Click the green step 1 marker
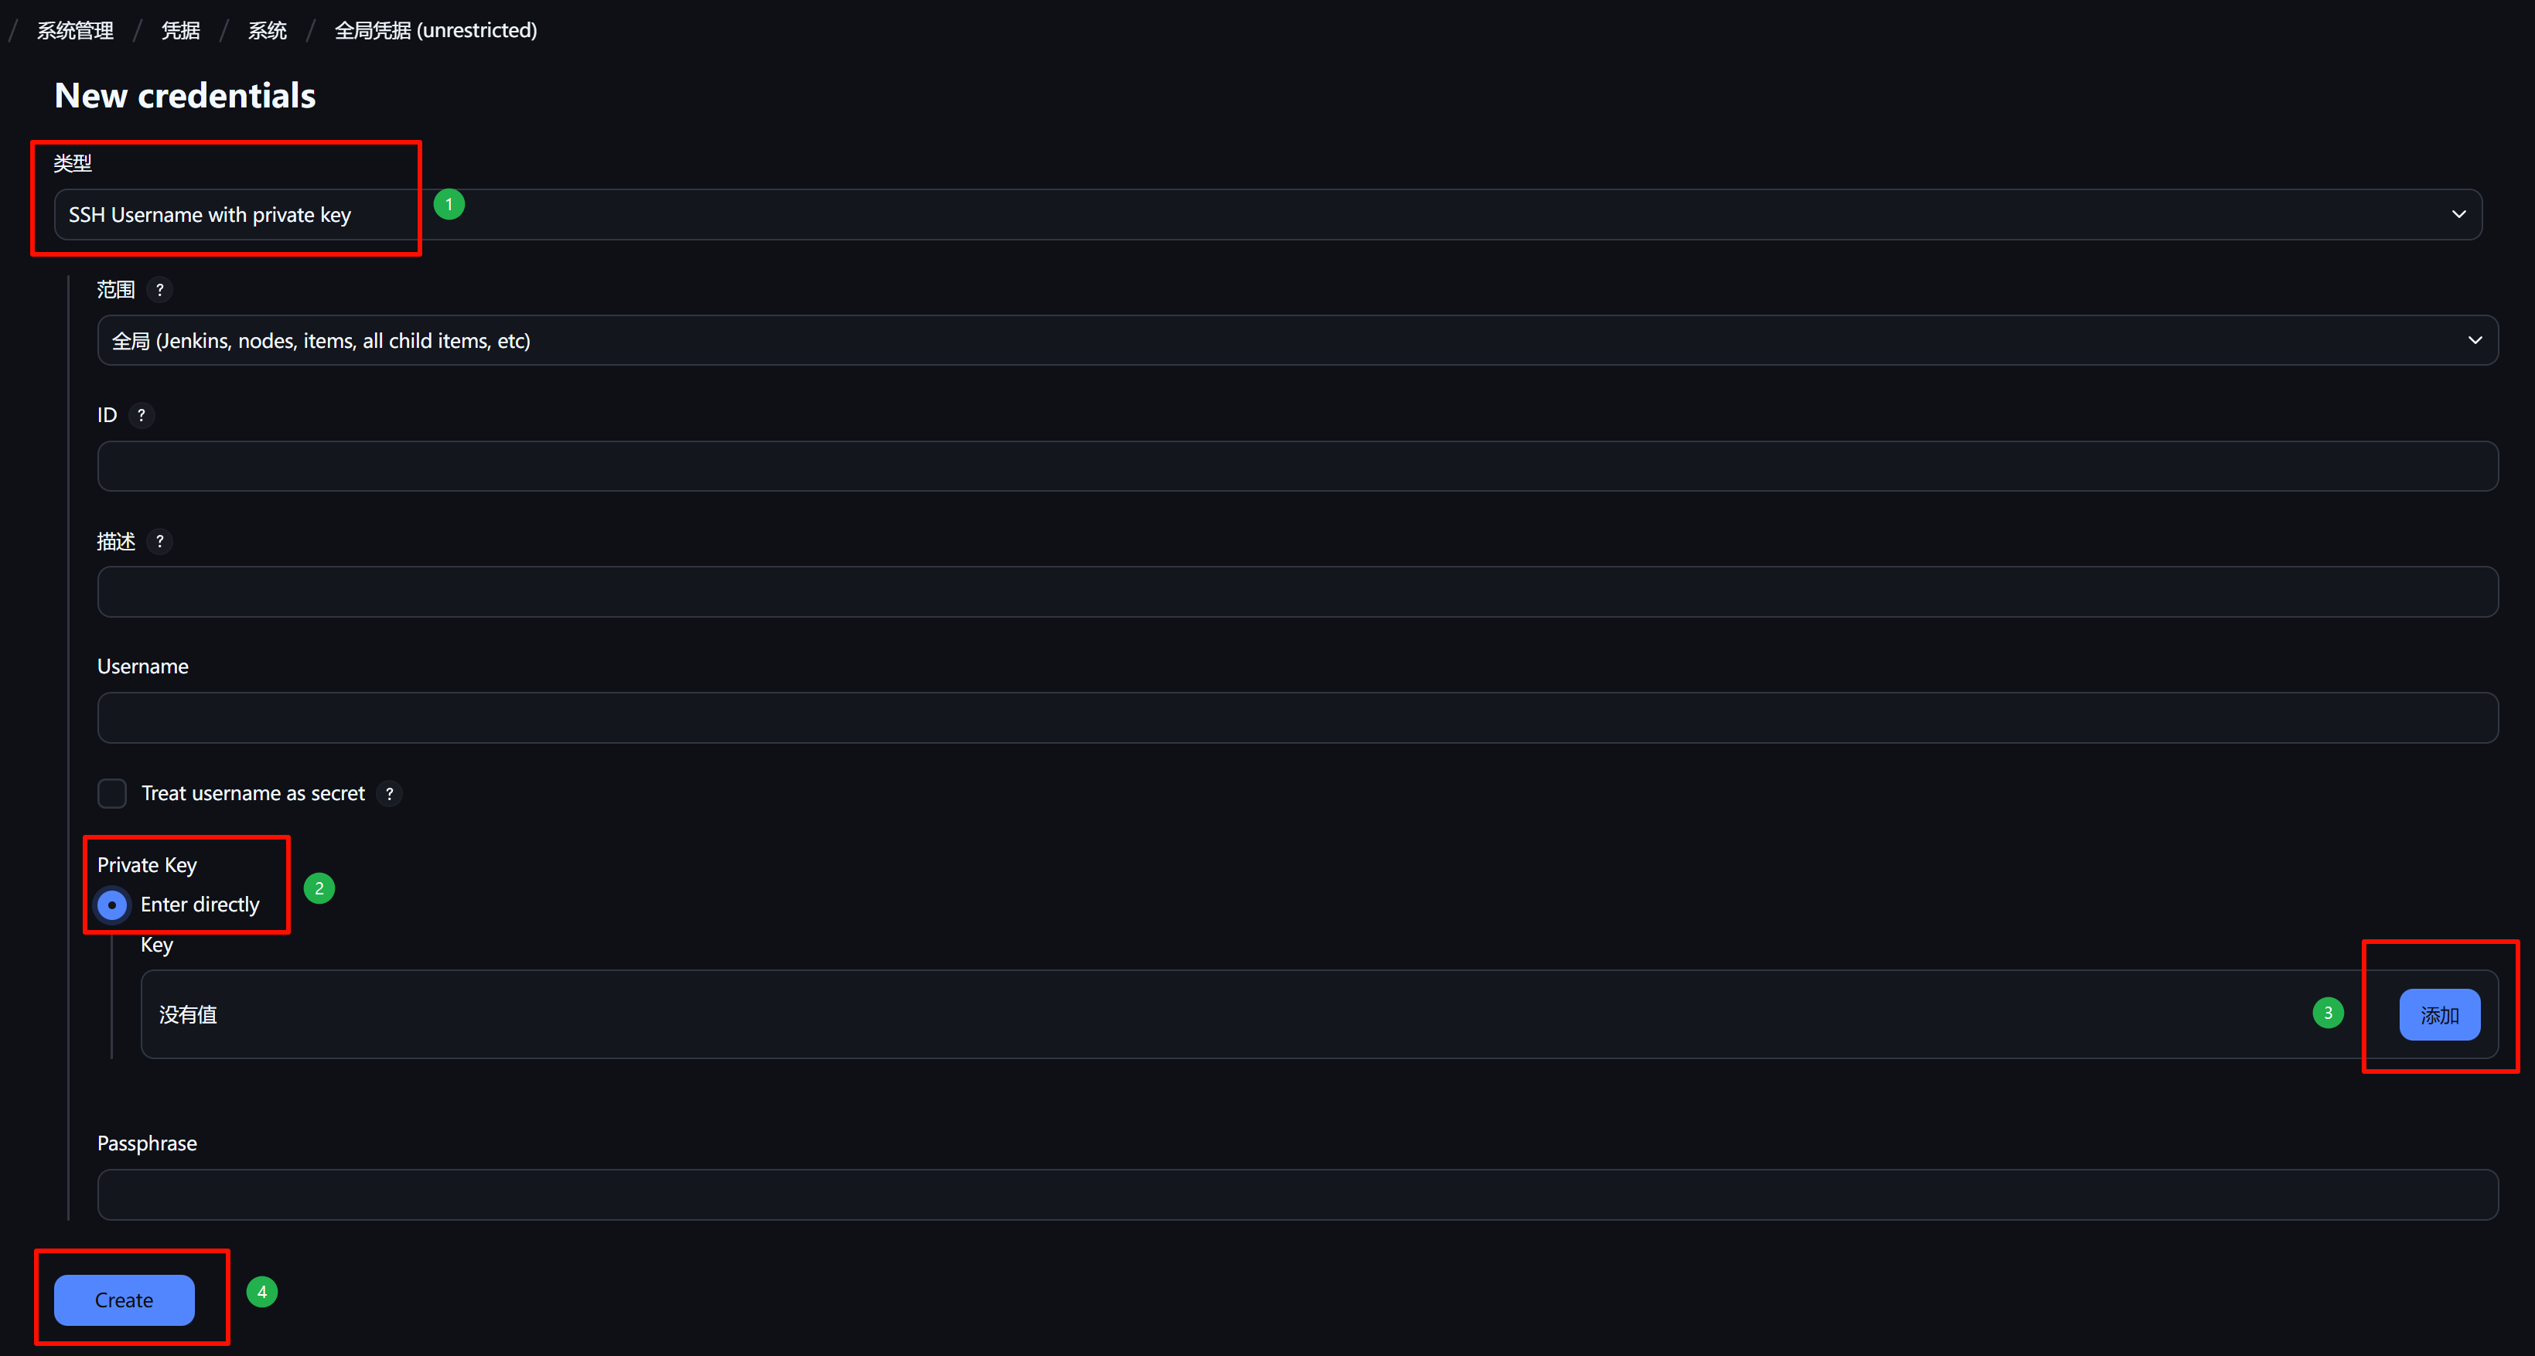2535x1356 pixels. click(x=449, y=205)
